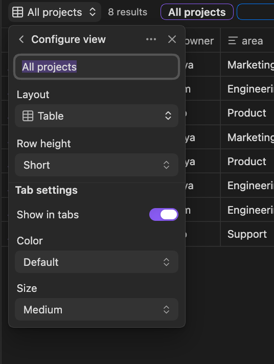
Task: Click the 8 results count label
Action: (127, 12)
